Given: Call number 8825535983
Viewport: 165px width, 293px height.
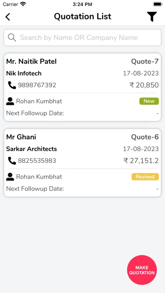Looking at the screenshot, I should [x=37, y=161].
